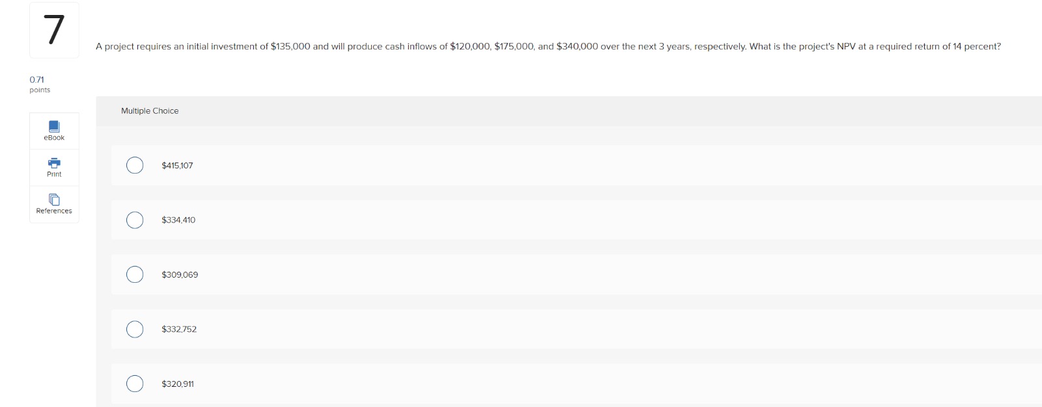Viewport: 1042px width, 407px height.
Task: Click the Print icon in the sidebar
Action: click(54, 163)
